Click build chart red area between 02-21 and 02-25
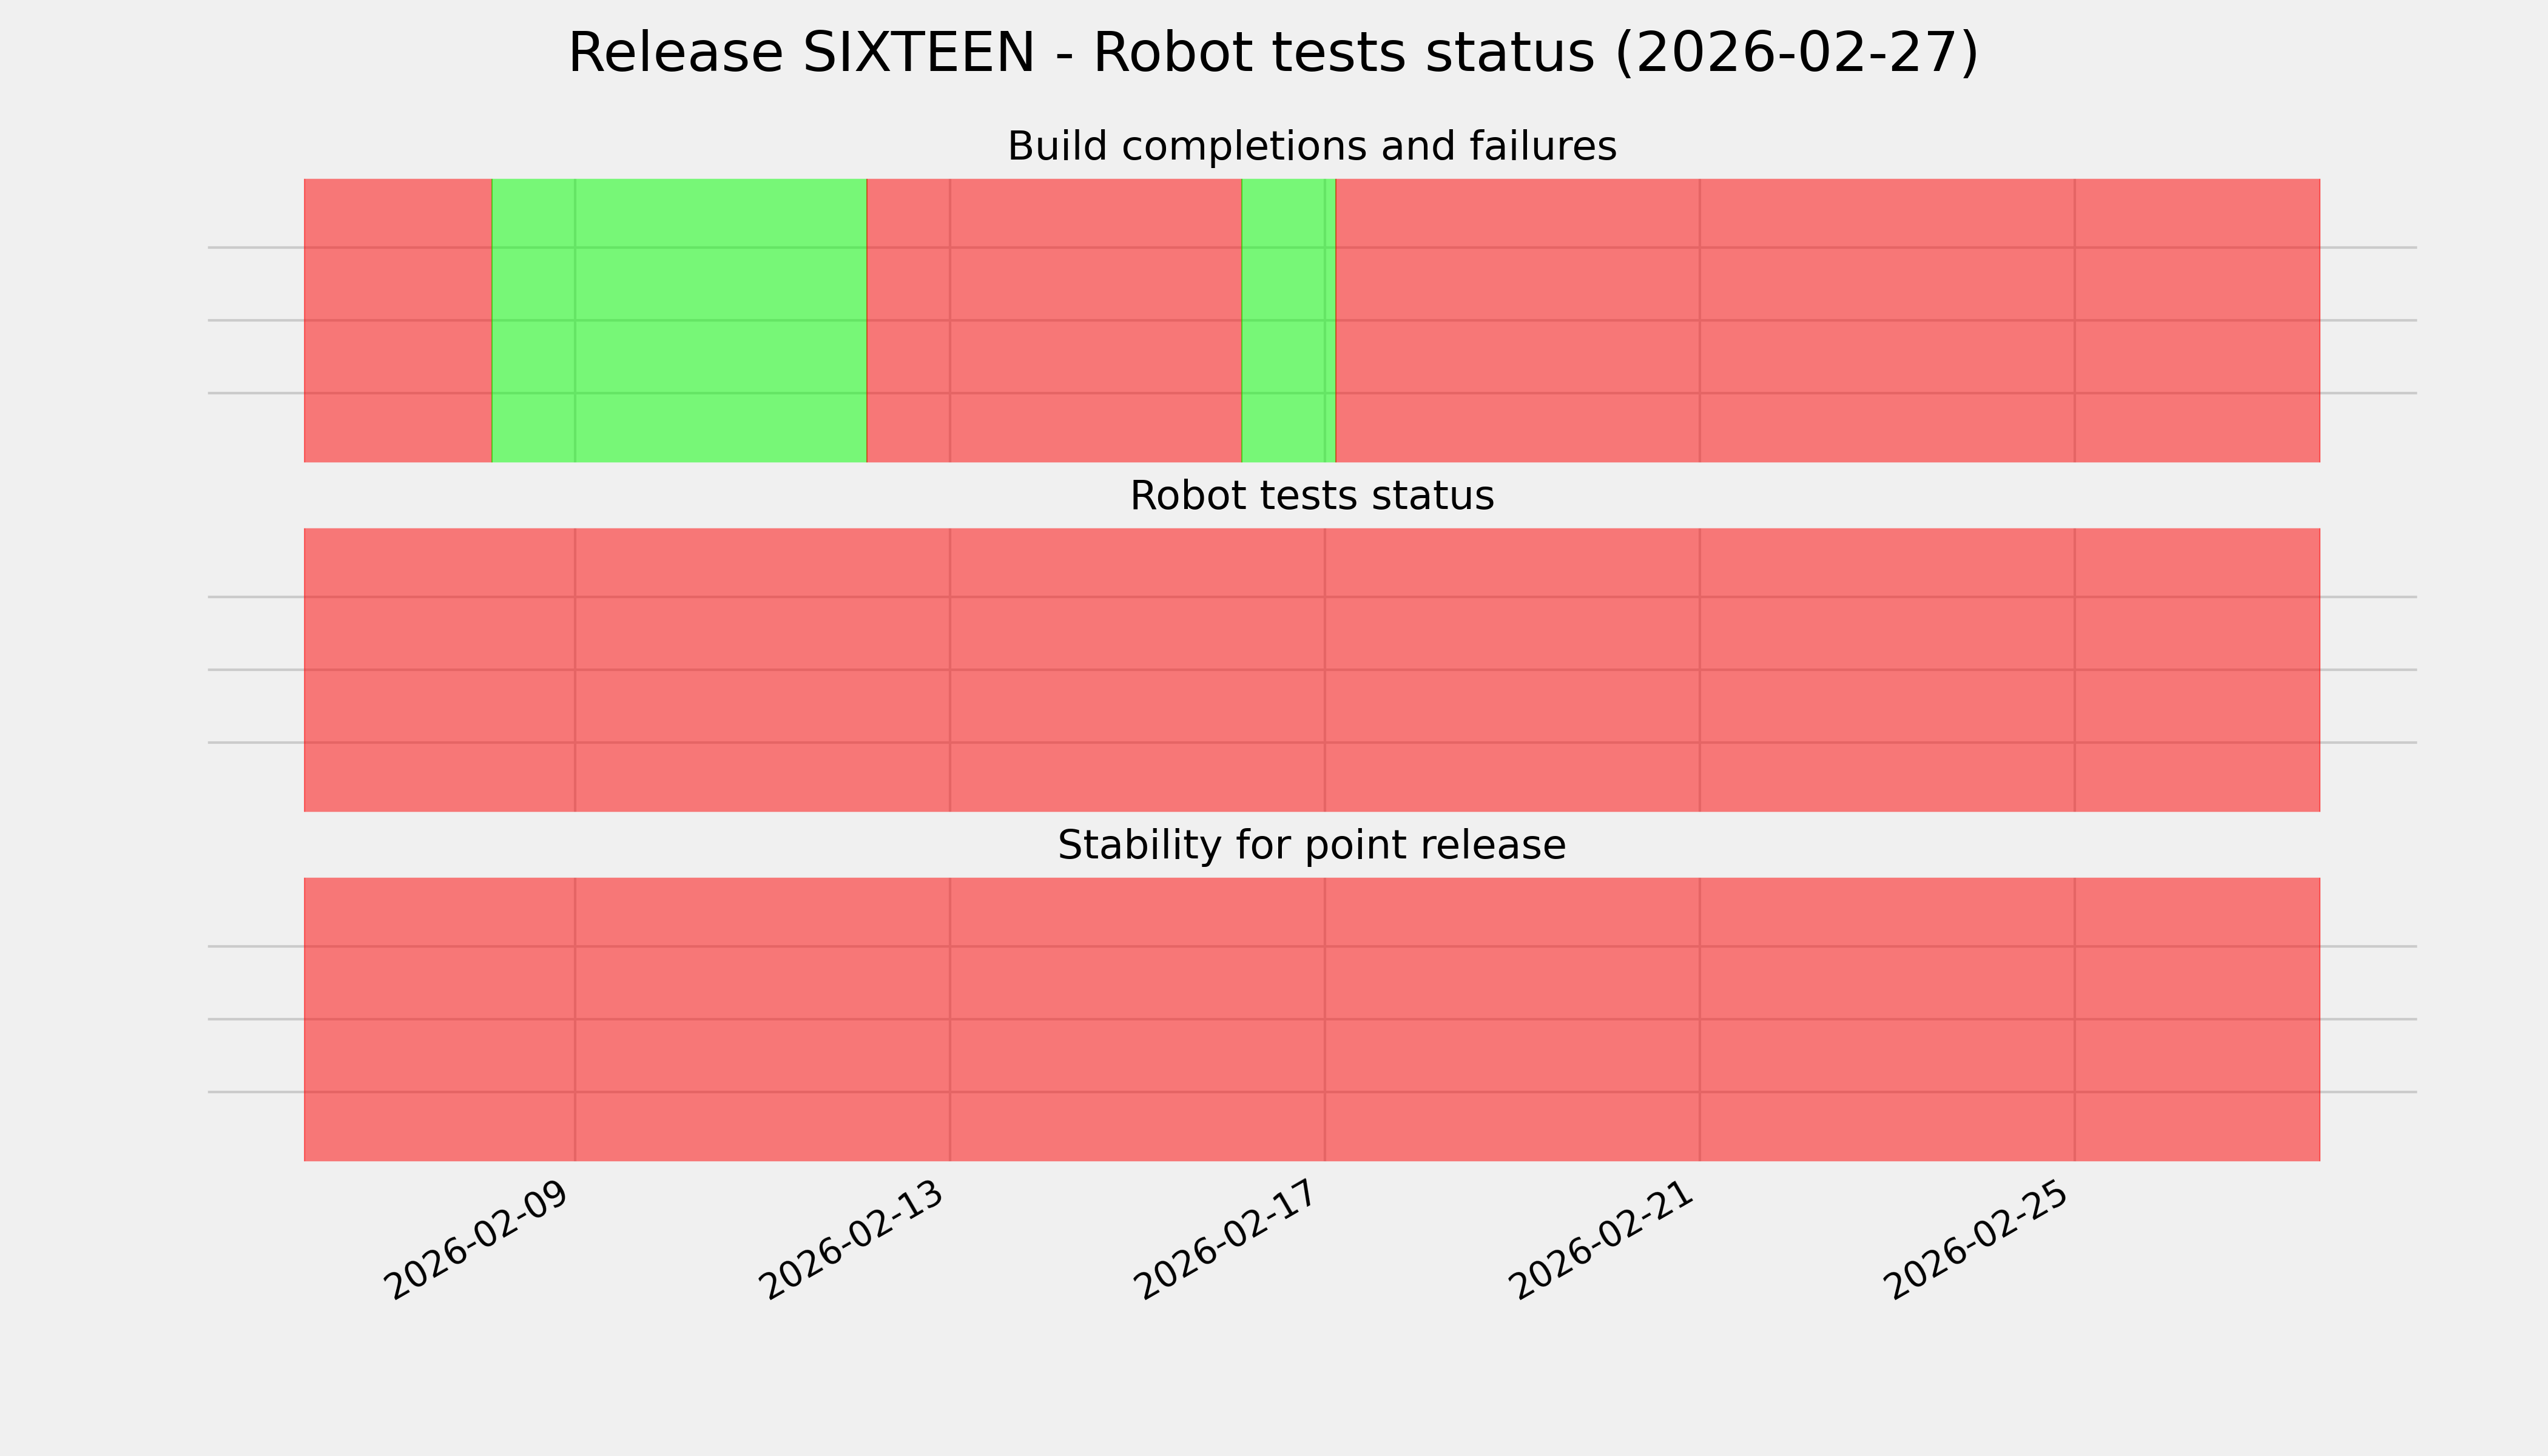This screenshot has height=1456, width=2548. coord(1887,320)
